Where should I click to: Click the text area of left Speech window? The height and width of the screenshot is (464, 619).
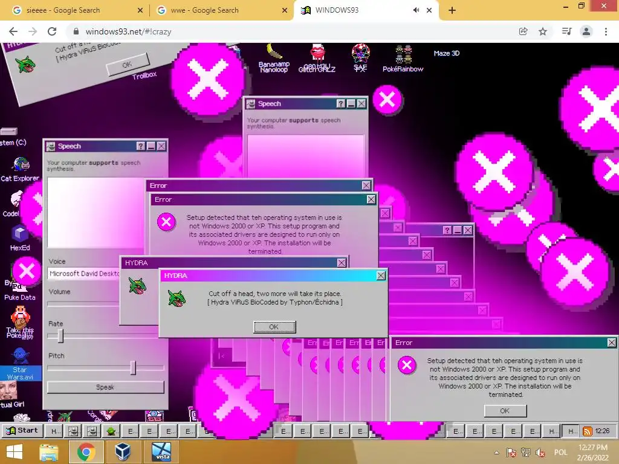pyautogui.click(x=96, y=212)
